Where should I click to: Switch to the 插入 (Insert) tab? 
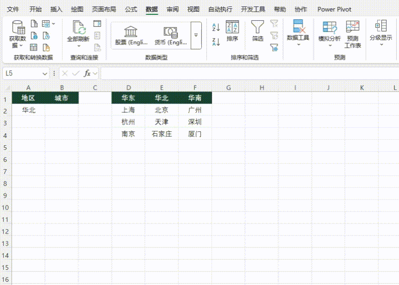click(x=56, y=9)
